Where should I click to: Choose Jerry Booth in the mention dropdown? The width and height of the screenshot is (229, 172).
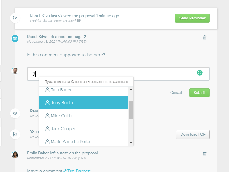point(62,103)
